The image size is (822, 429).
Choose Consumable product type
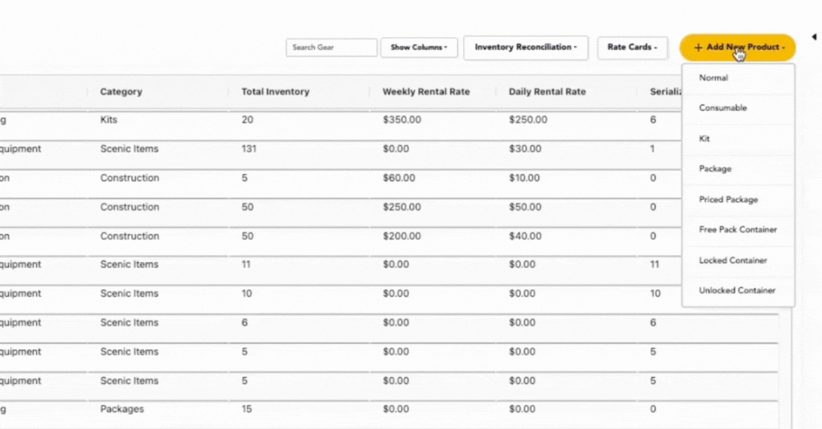click(x=723, y=108)
